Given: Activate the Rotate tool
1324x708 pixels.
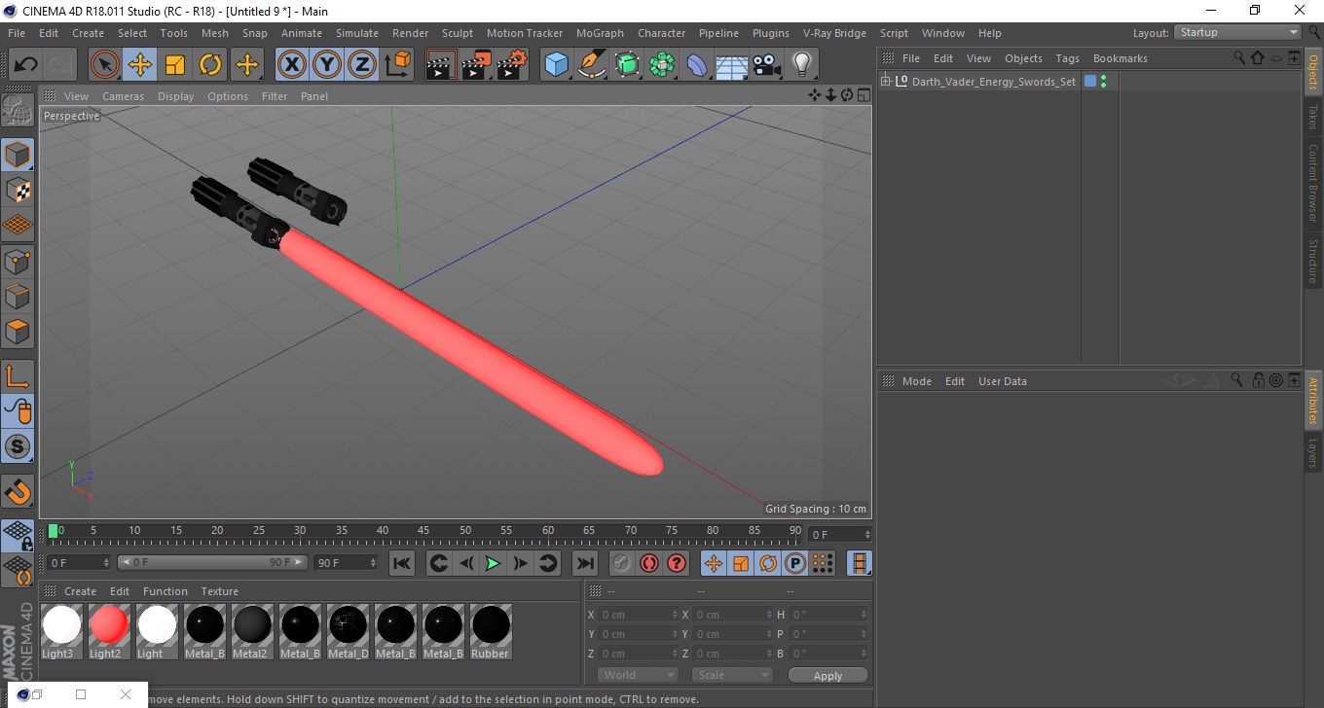Looking at the screenshot, I should (210, 65).
